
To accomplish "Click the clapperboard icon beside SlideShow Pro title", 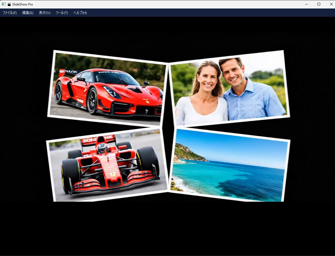I will coord(9,4).
